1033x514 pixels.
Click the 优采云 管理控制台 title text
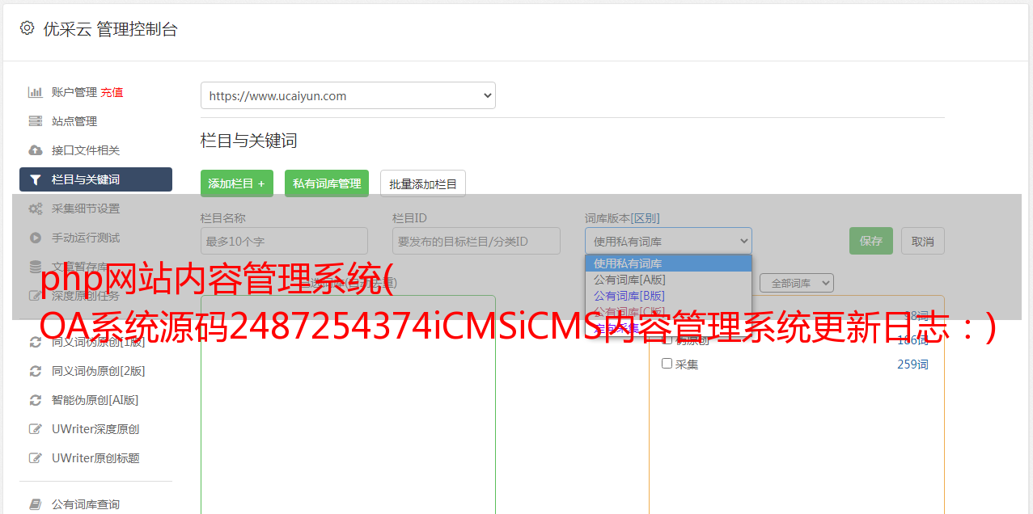click(110, 29)
